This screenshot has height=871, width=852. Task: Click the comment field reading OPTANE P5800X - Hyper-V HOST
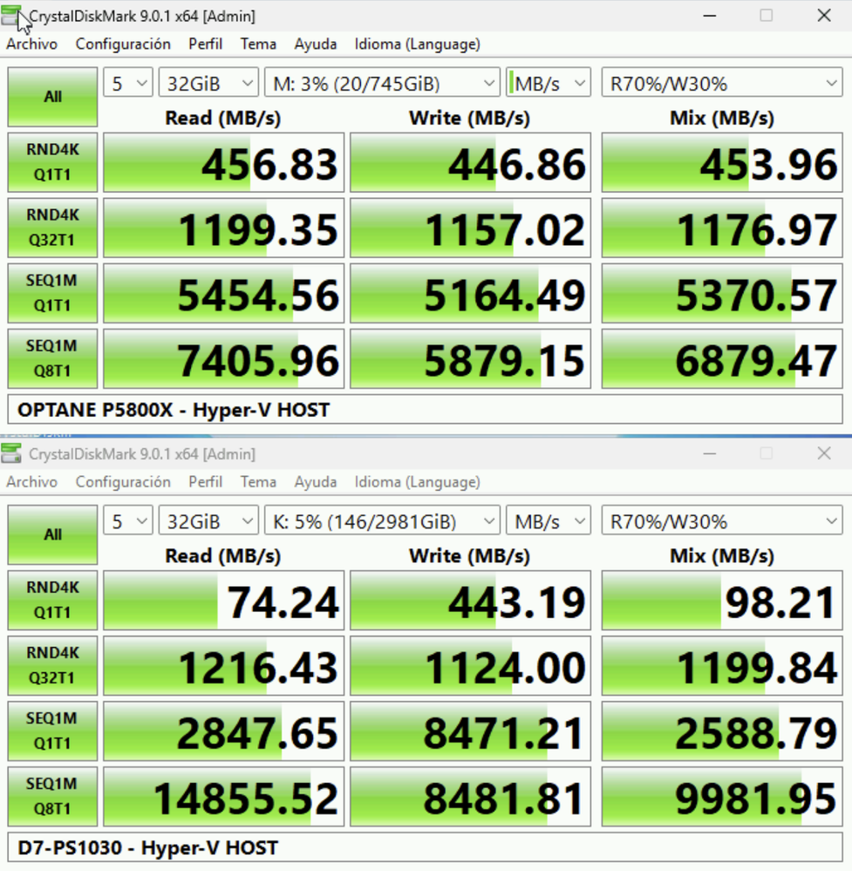coord(426,410)
